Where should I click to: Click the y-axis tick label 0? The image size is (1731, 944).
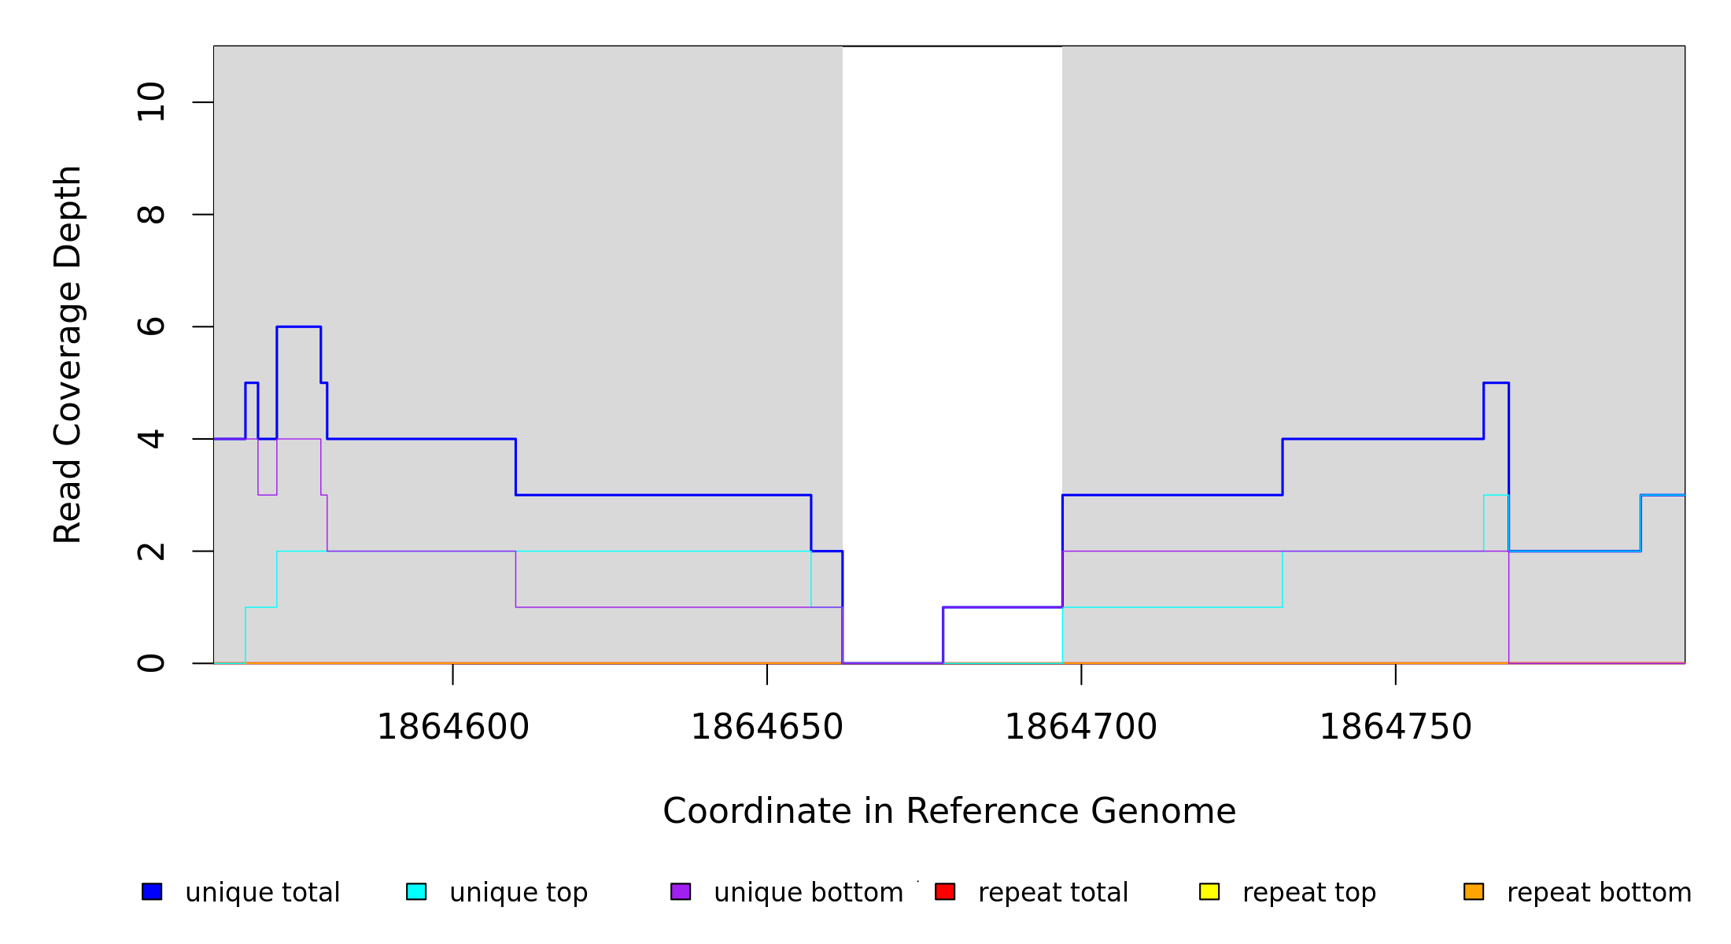pos(151,663)
